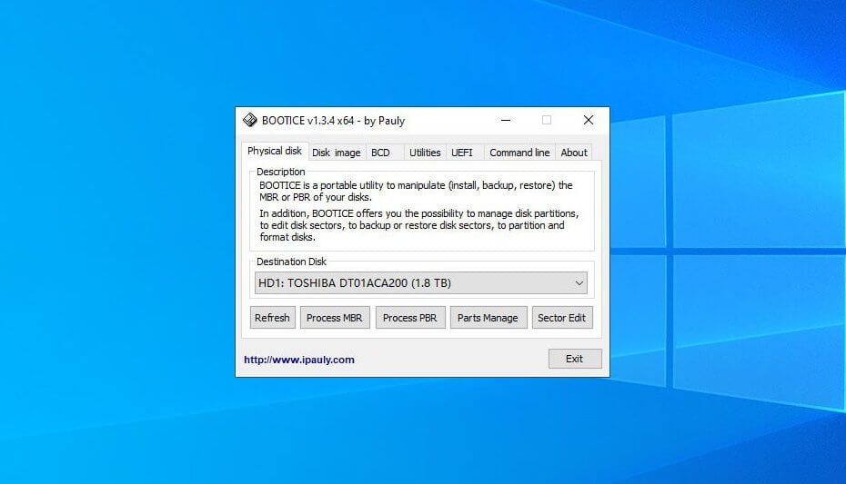The image size is (846, 484).
Task: Switch to the Physical disk tab
Action: click(275, 152)
